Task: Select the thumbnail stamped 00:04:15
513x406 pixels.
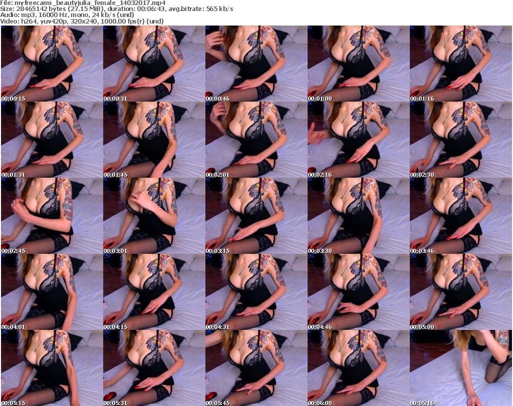Action: 154,292
